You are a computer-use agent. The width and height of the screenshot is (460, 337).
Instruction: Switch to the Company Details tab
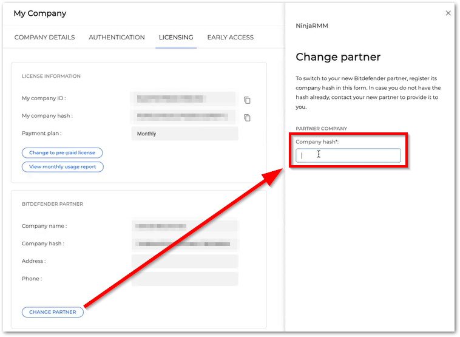[44, 38]
